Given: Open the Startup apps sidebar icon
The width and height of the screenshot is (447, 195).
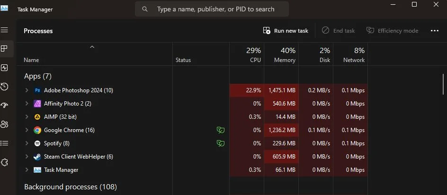Looking at the screenshot, I should pyautogui.click(x=4, y=106).
